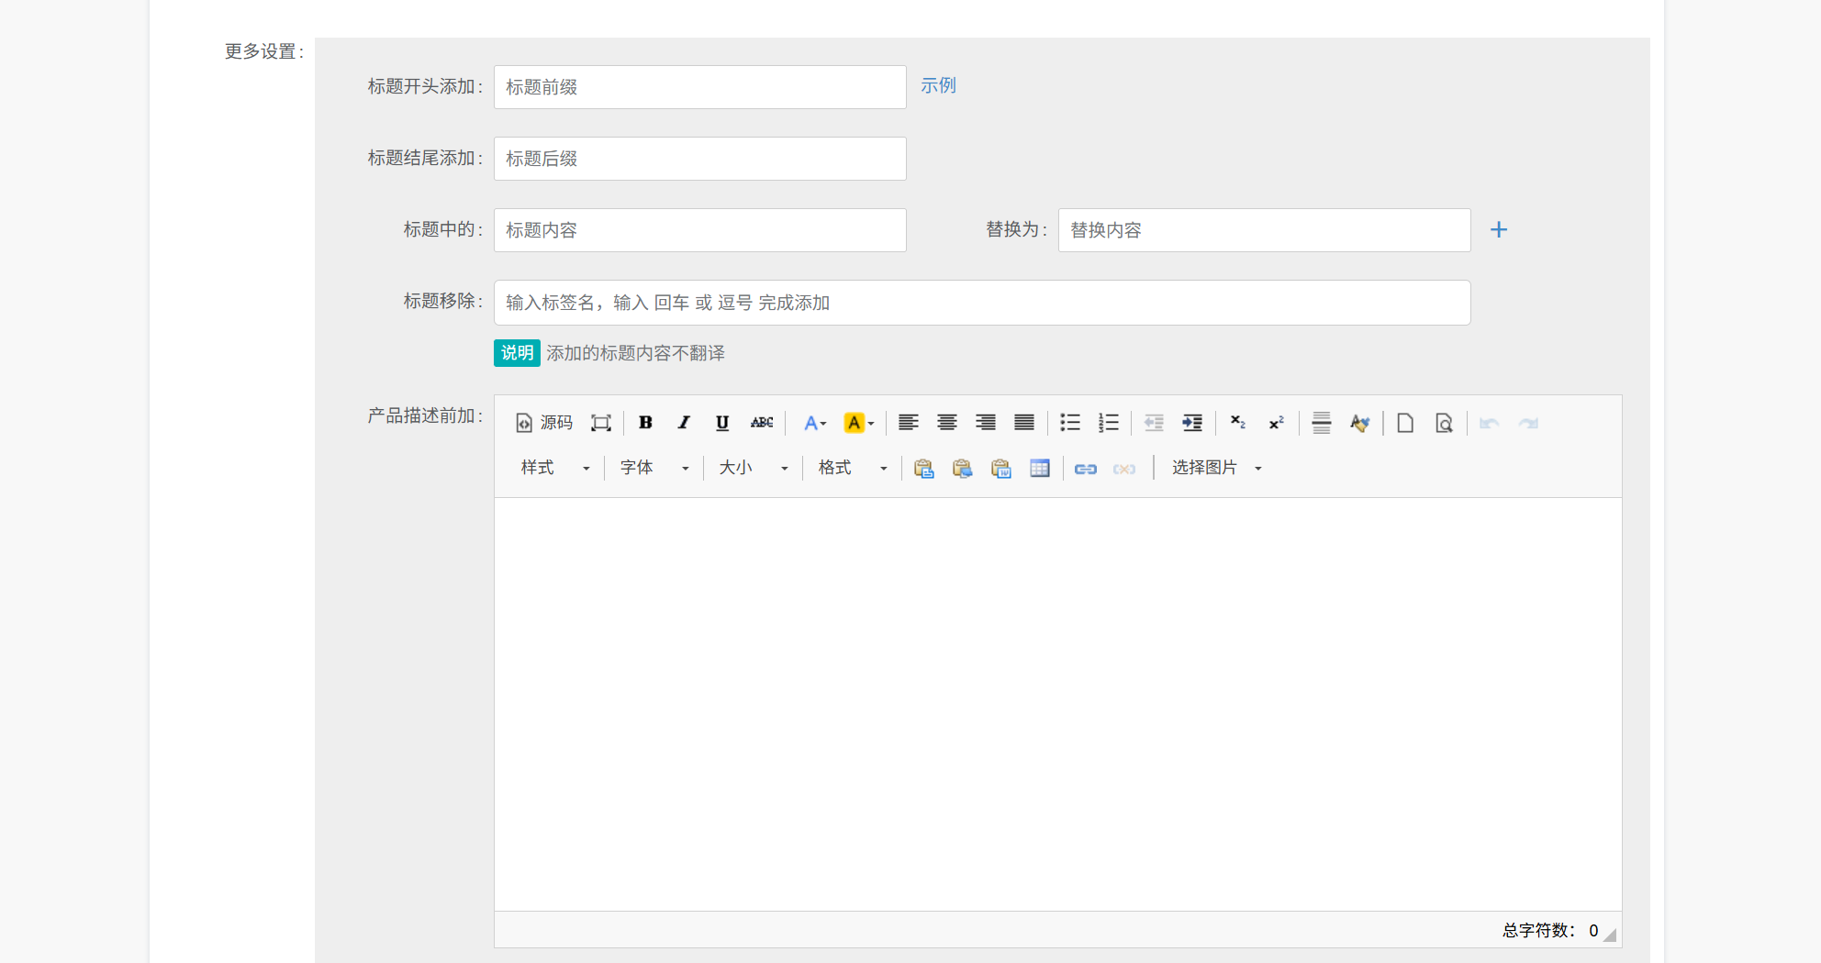Insert a hyperlink
Image resolution: width=1821 pixels, height=963 pixels.
pyautogui.click(x=1085, y=469)
